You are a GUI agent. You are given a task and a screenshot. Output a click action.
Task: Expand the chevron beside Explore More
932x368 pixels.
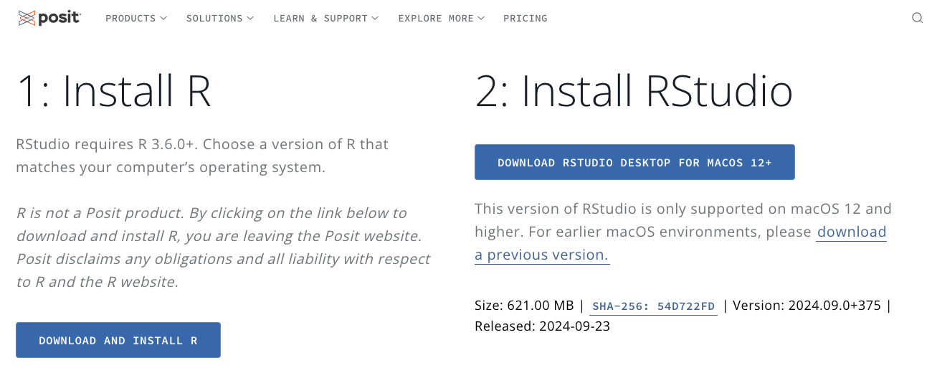(481, 19)
